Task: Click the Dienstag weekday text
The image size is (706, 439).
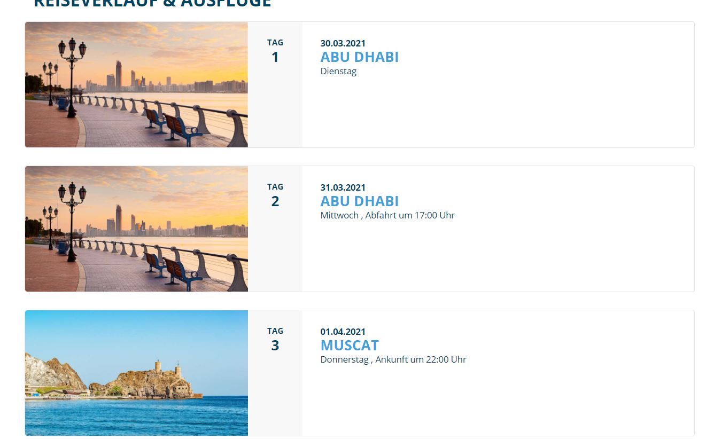Action: 338,72
